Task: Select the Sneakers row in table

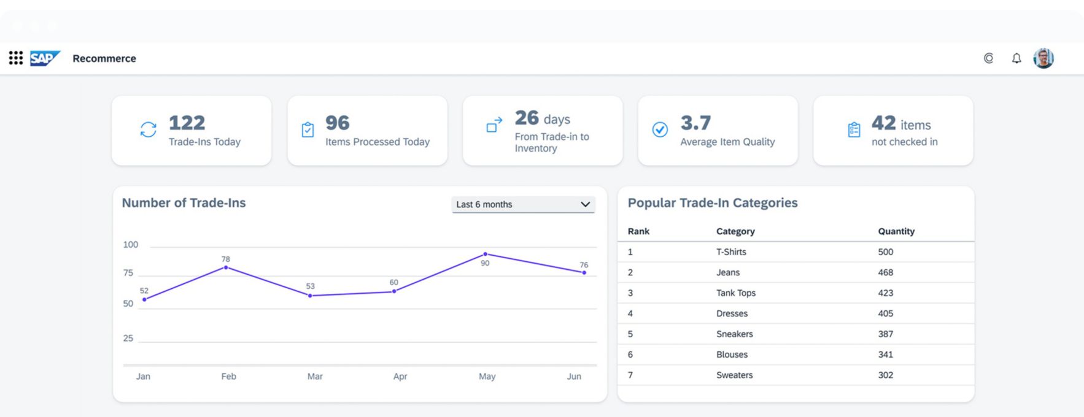Action: point(795,334)
